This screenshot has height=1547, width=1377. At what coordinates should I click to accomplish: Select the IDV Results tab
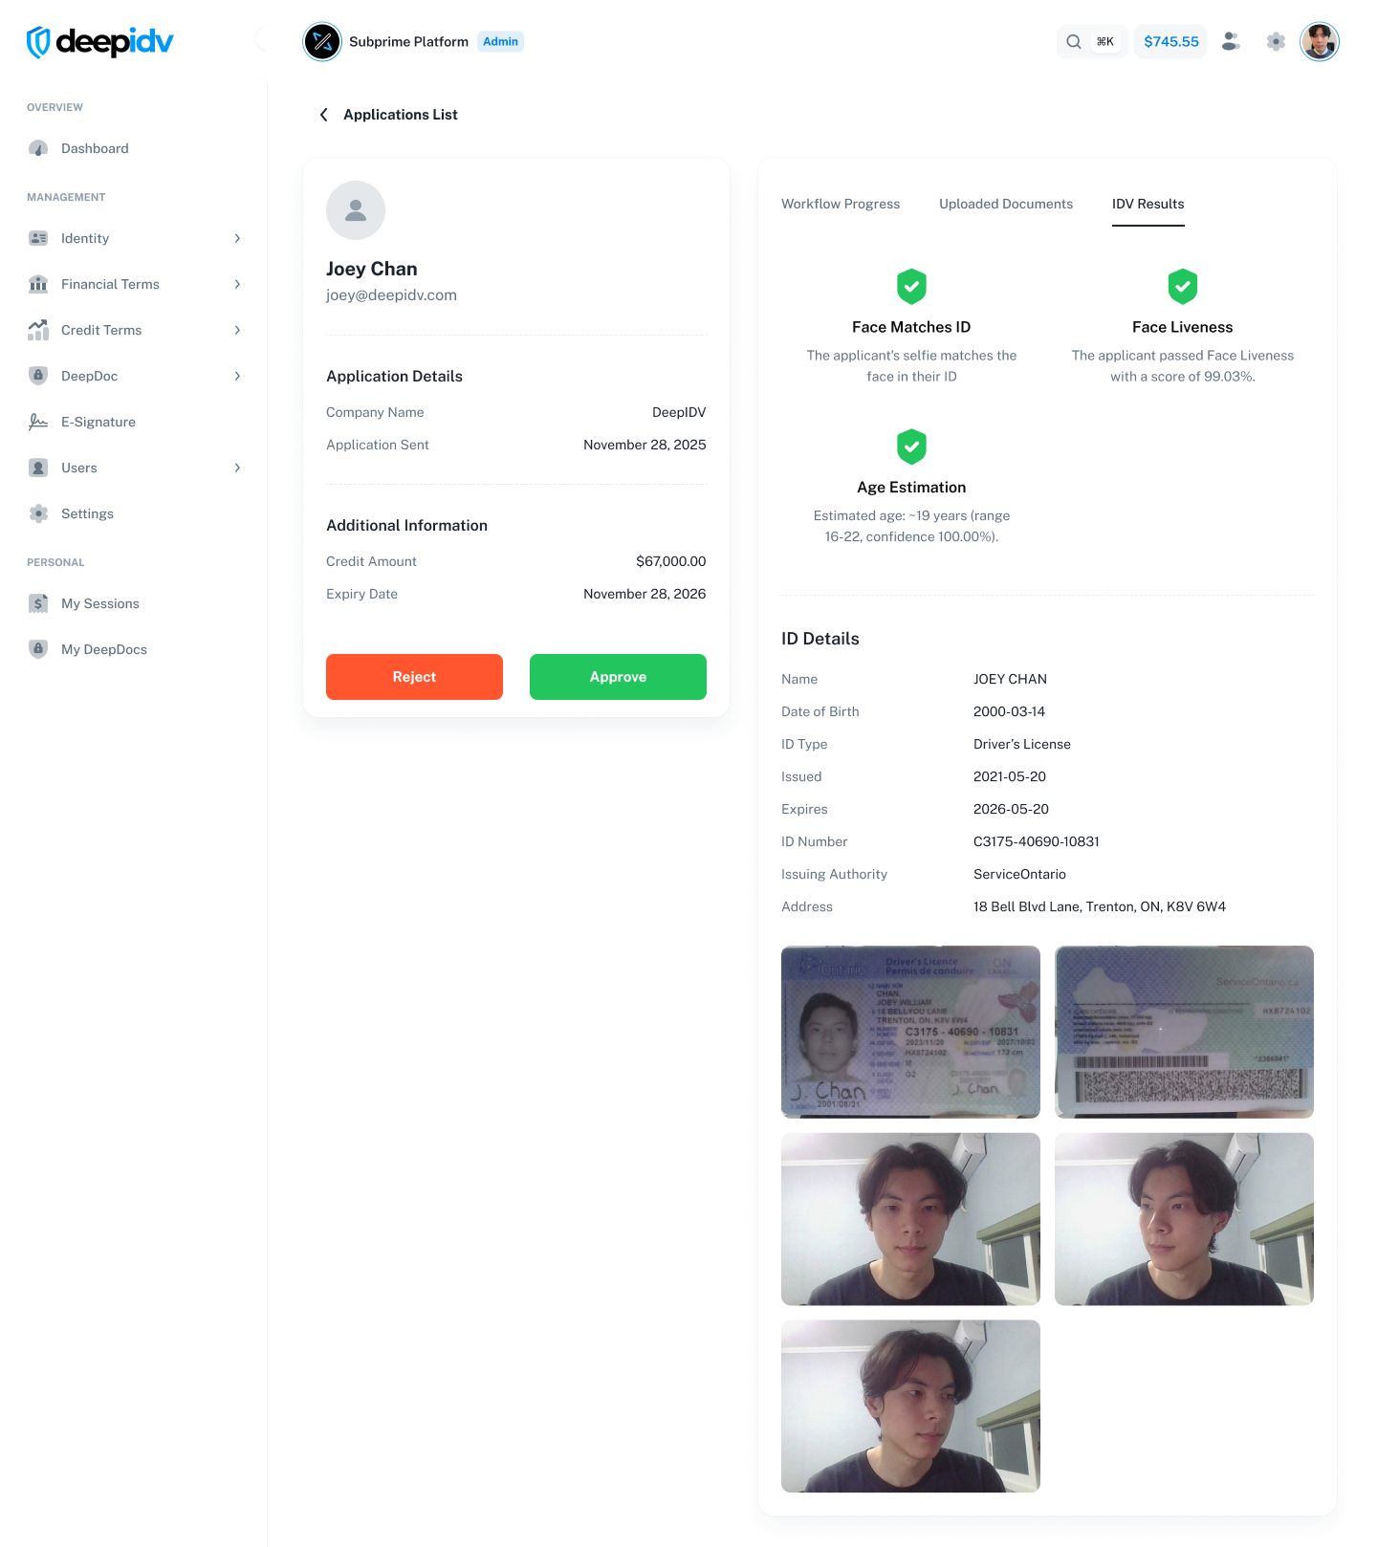pos(1147,204)
